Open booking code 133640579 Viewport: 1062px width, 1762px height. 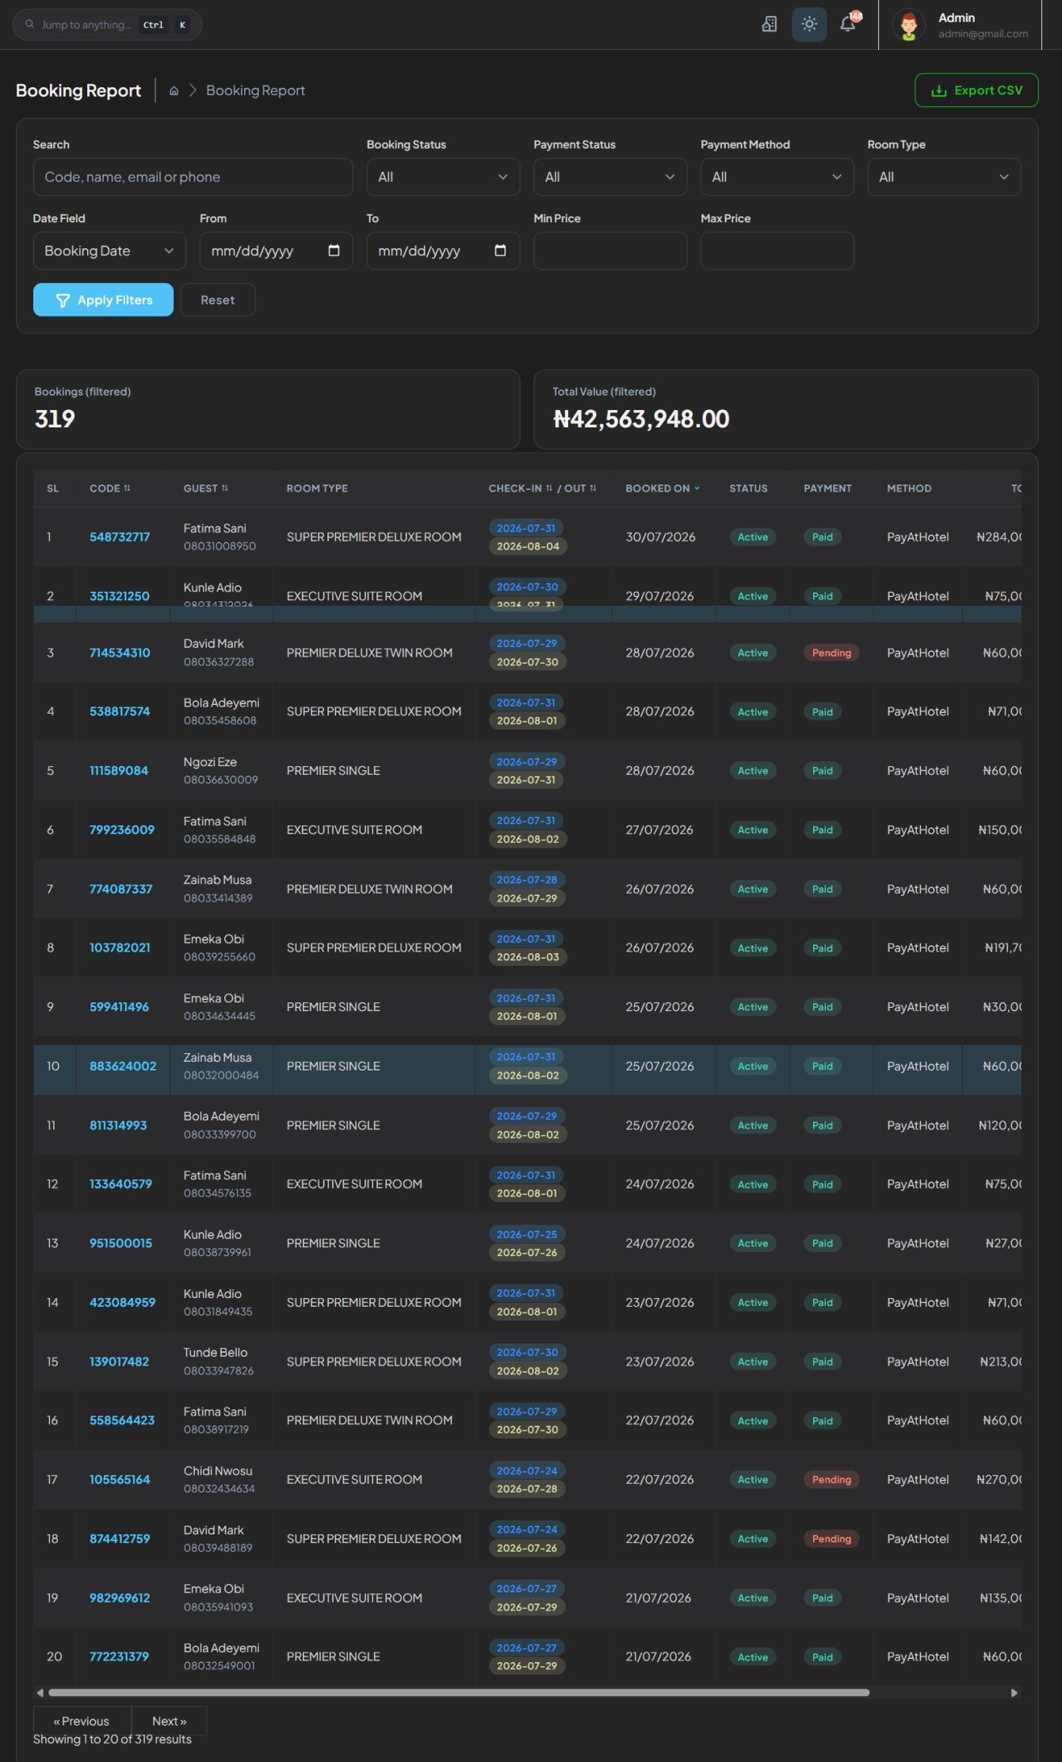[x=120, y=1184]
